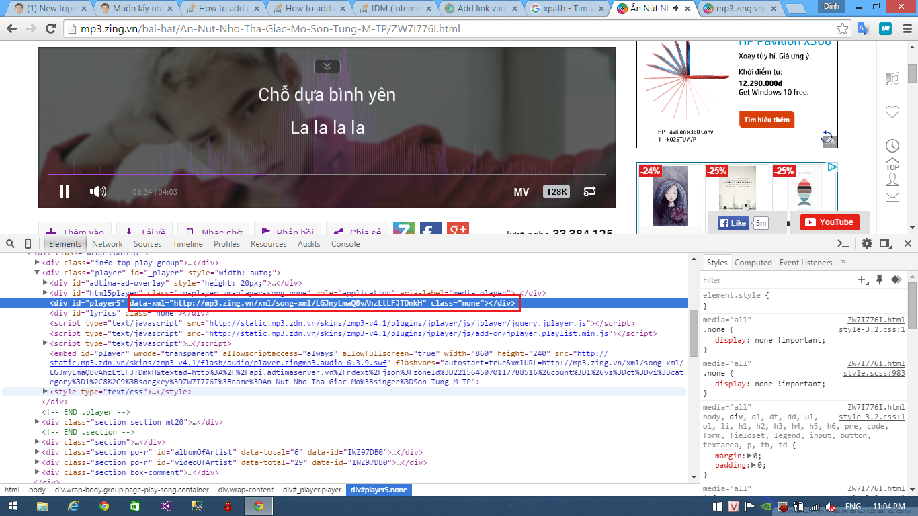
Task: Open the DevTools Timeline tab
Action: click(x=187, y=244)
